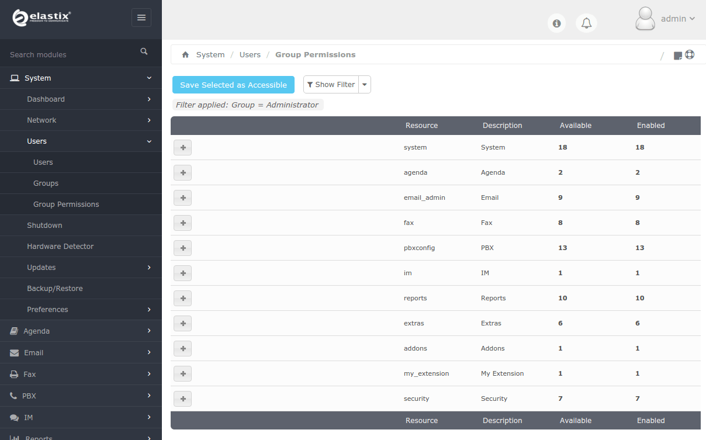Screen dimensions: 706x440
Task: Open Backup/Restore in sidebar
Action: pos(55,289)
